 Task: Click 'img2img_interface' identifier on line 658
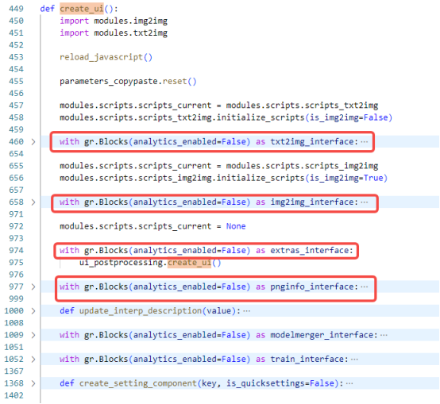312,202
